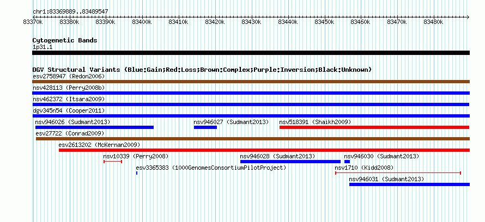Click the 83370k ruler position

[33, 22]
